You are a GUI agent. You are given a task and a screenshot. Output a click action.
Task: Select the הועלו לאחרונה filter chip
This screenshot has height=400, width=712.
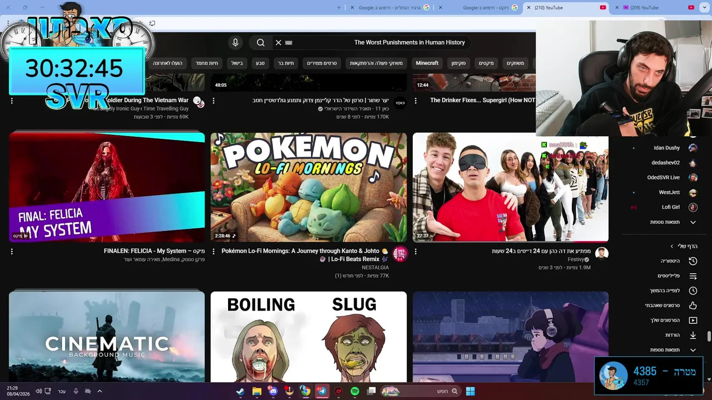167,63
